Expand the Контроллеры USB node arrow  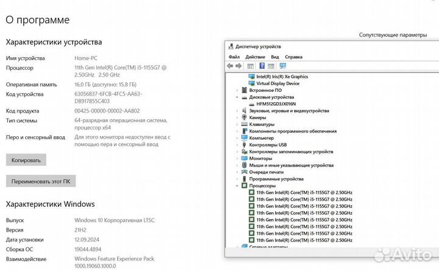[x=237, y=145]
